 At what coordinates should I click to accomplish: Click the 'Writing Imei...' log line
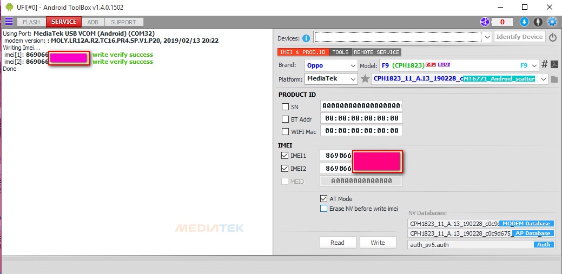click(22, 48)
